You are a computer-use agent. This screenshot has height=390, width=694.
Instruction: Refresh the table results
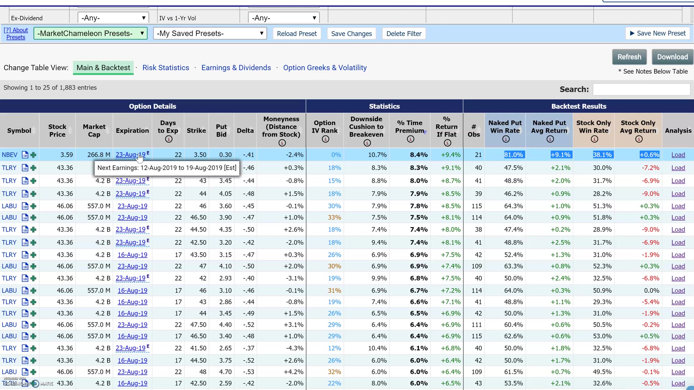(629, 57)
